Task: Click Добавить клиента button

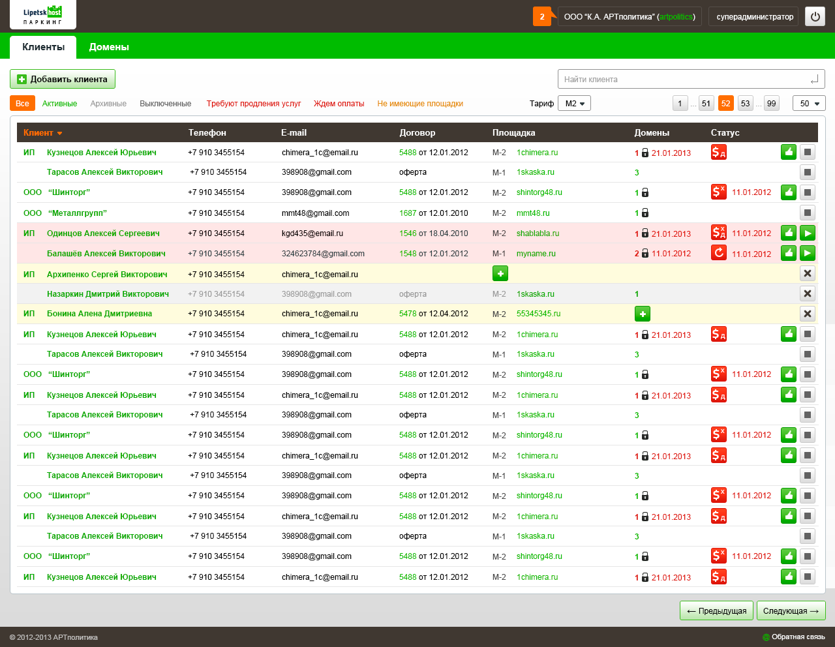Action: (63, 79)
